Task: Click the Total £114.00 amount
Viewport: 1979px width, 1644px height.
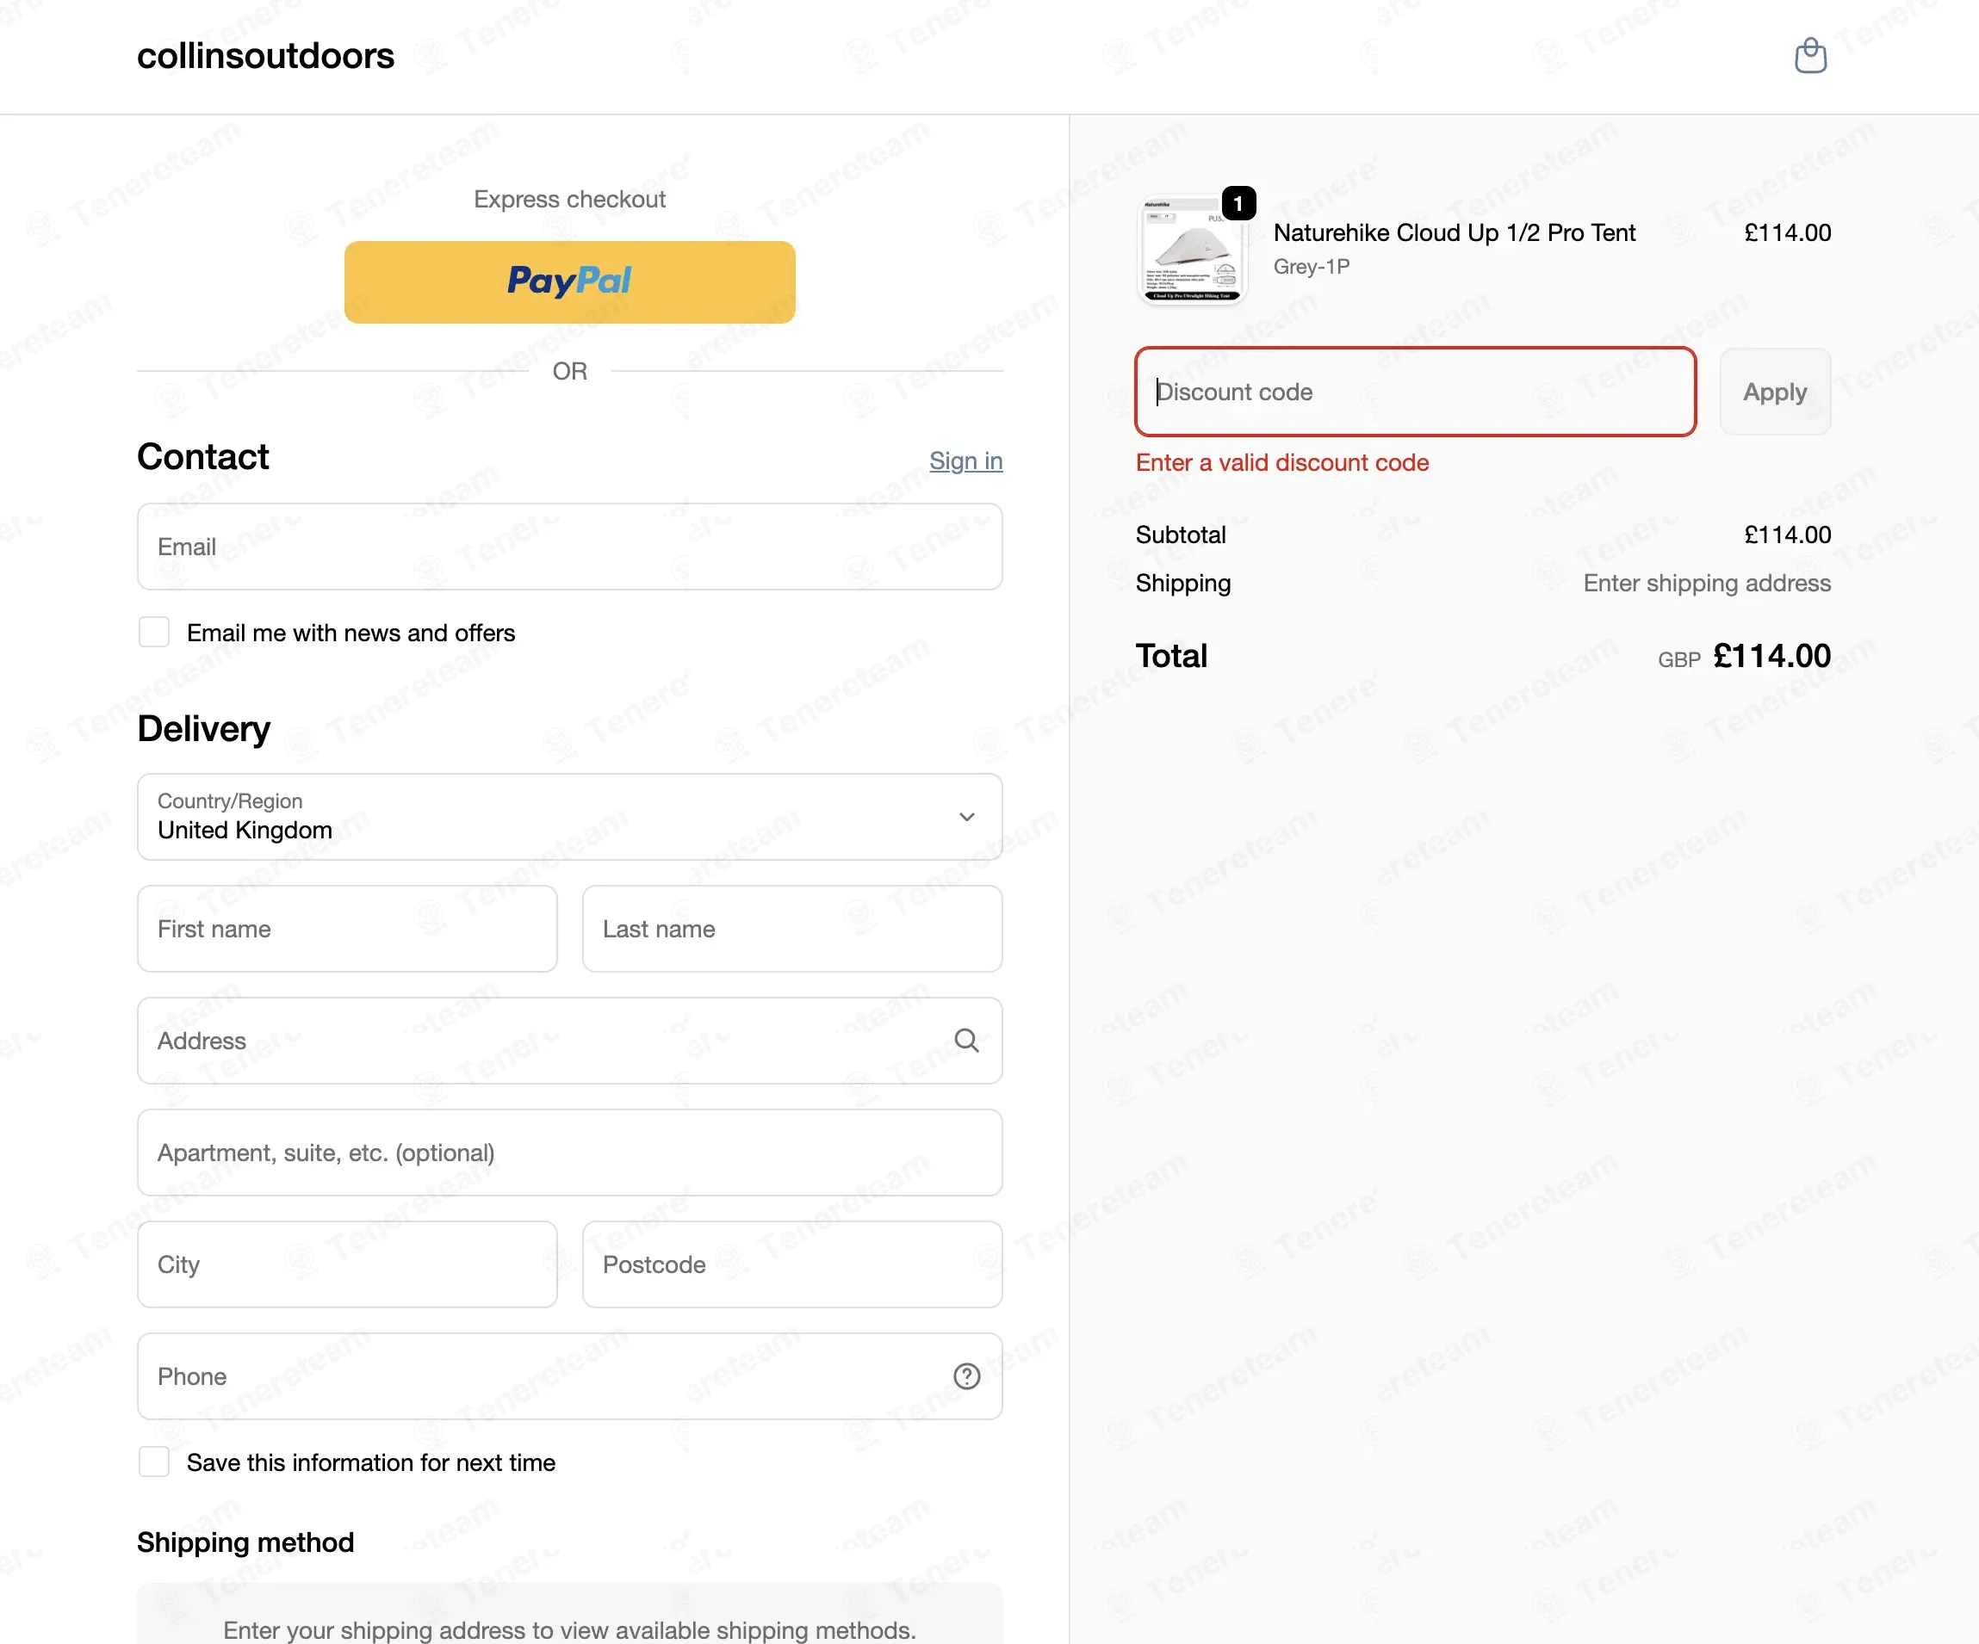Action: [x=1771, y=656]
